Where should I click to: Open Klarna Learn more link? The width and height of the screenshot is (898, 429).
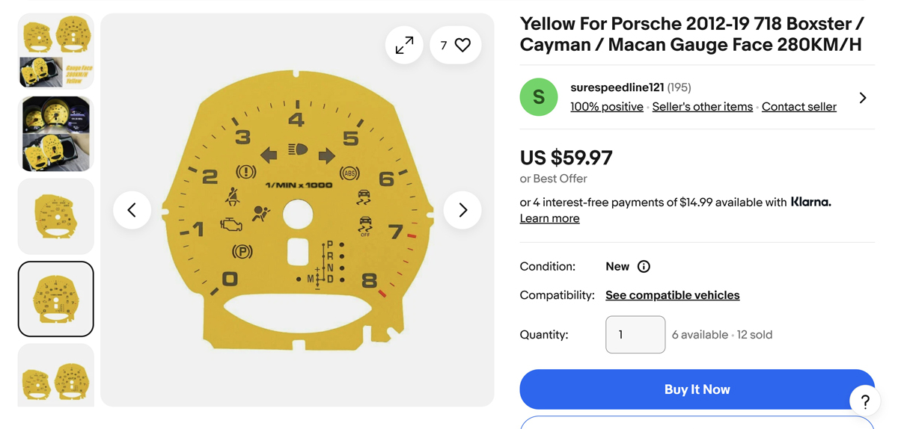(x=549, y=218)
